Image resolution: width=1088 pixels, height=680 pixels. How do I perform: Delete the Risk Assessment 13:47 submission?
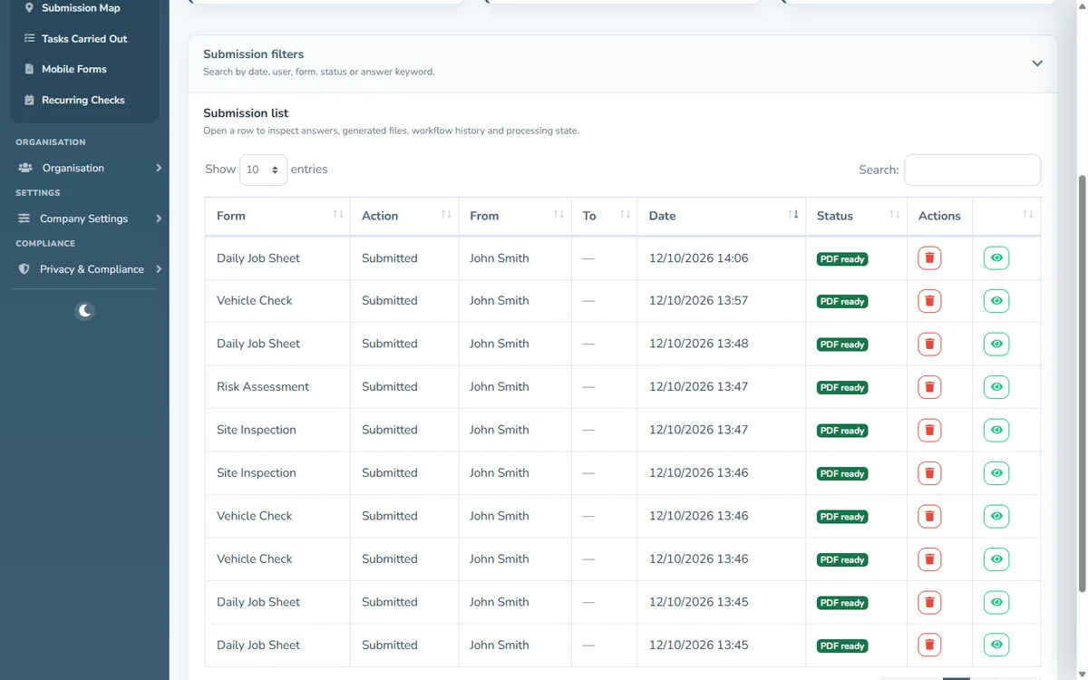(929, 387)
